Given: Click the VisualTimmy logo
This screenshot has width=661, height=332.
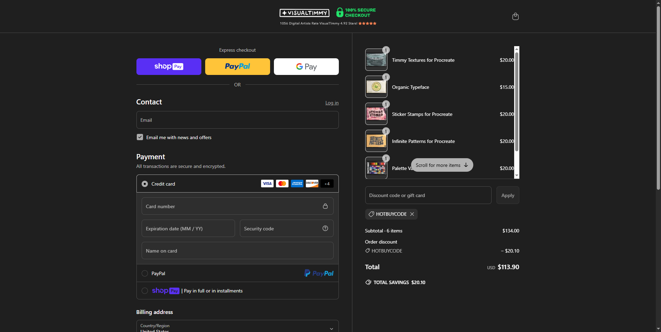Looking at the screenshot, I should [304, 13].
